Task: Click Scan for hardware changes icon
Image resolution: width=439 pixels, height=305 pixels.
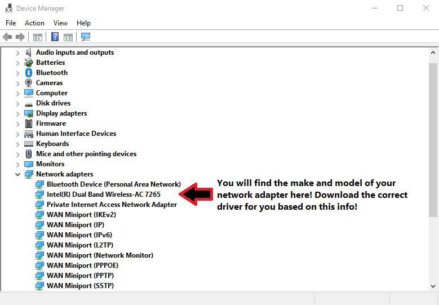Action: pos(86,37)
